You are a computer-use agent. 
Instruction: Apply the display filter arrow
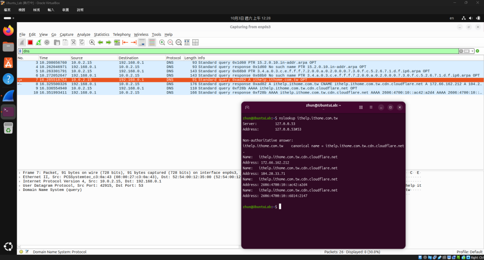(x=467, y=51)
